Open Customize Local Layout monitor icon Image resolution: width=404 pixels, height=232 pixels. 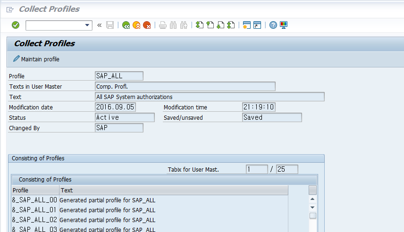click(284, 25)
